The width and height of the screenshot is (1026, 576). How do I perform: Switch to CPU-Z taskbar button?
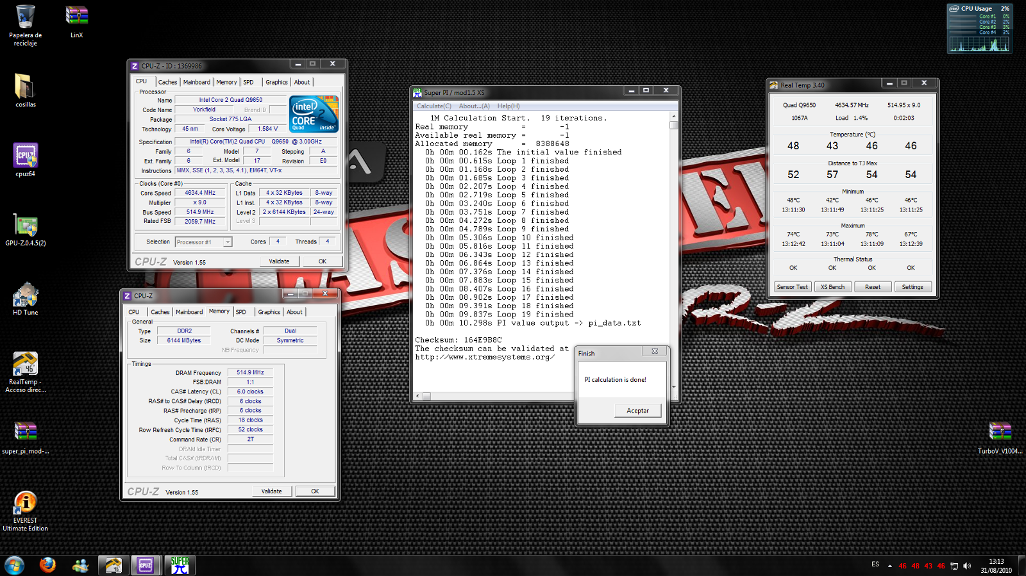tap(146, 565)
